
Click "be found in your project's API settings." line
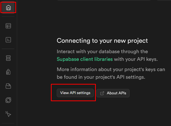[x=101, y=77]
